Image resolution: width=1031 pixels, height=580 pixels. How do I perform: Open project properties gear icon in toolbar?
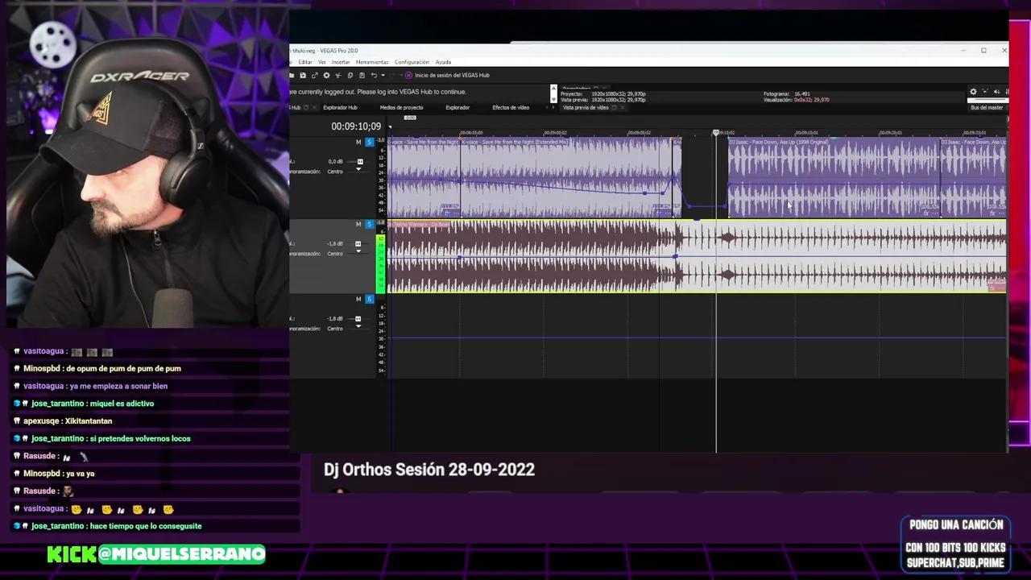[x=326, y=75]
